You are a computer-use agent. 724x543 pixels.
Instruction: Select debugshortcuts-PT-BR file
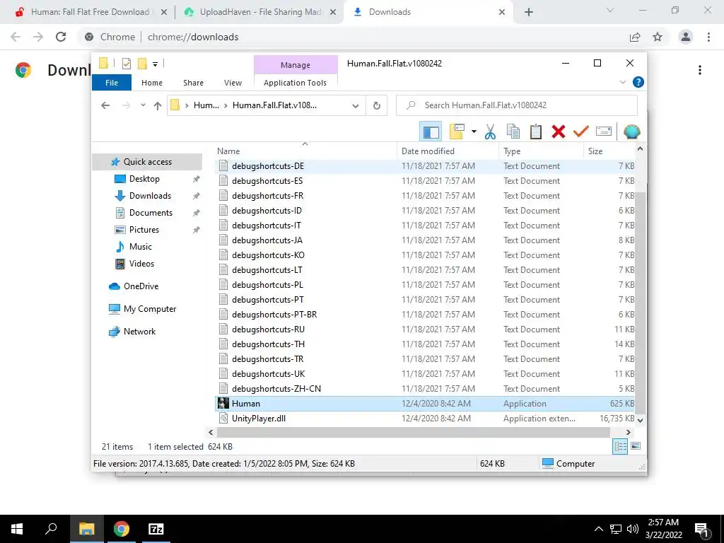click(425, 315)
